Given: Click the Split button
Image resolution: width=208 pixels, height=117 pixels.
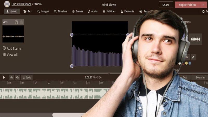Looking at the screenshot, I should [x=27, y=77].
